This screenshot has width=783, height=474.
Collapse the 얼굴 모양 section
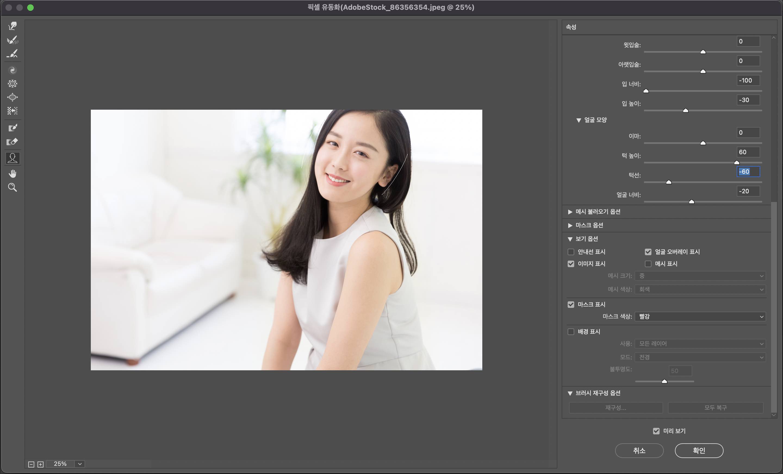coord(578,120)
